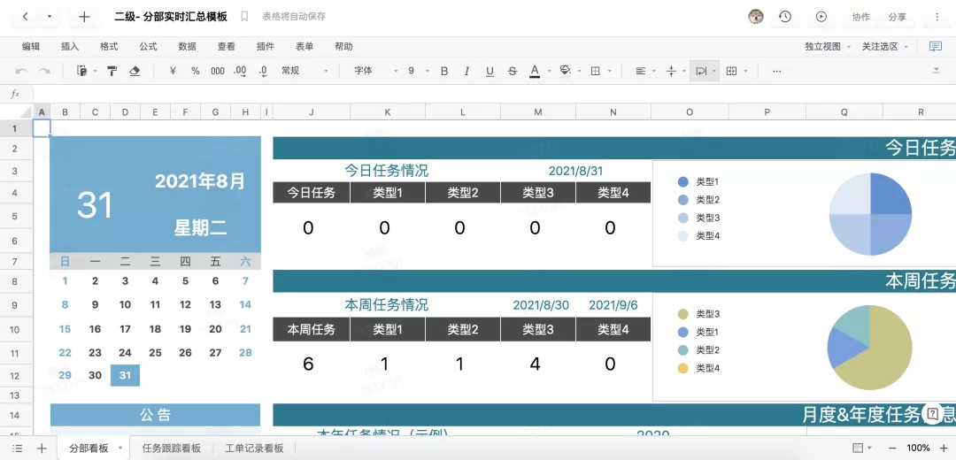
Task: Toggle bold formatting
Action: (x=444, y=72)
